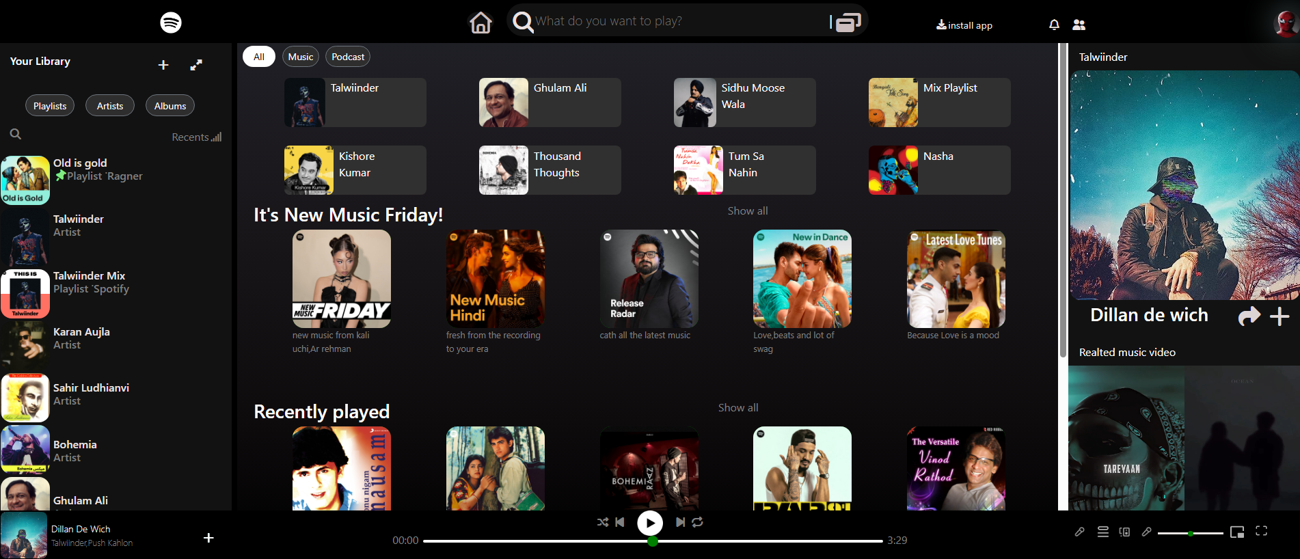This screenshot has width=1300, height=559.
Task: Switch to the Podcast filter tab
Action: (x=348, y=57)
